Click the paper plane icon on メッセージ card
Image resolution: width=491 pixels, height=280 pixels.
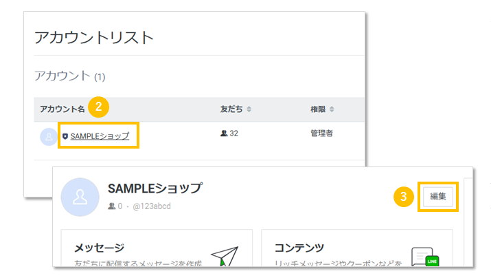[x=223, y=255]
